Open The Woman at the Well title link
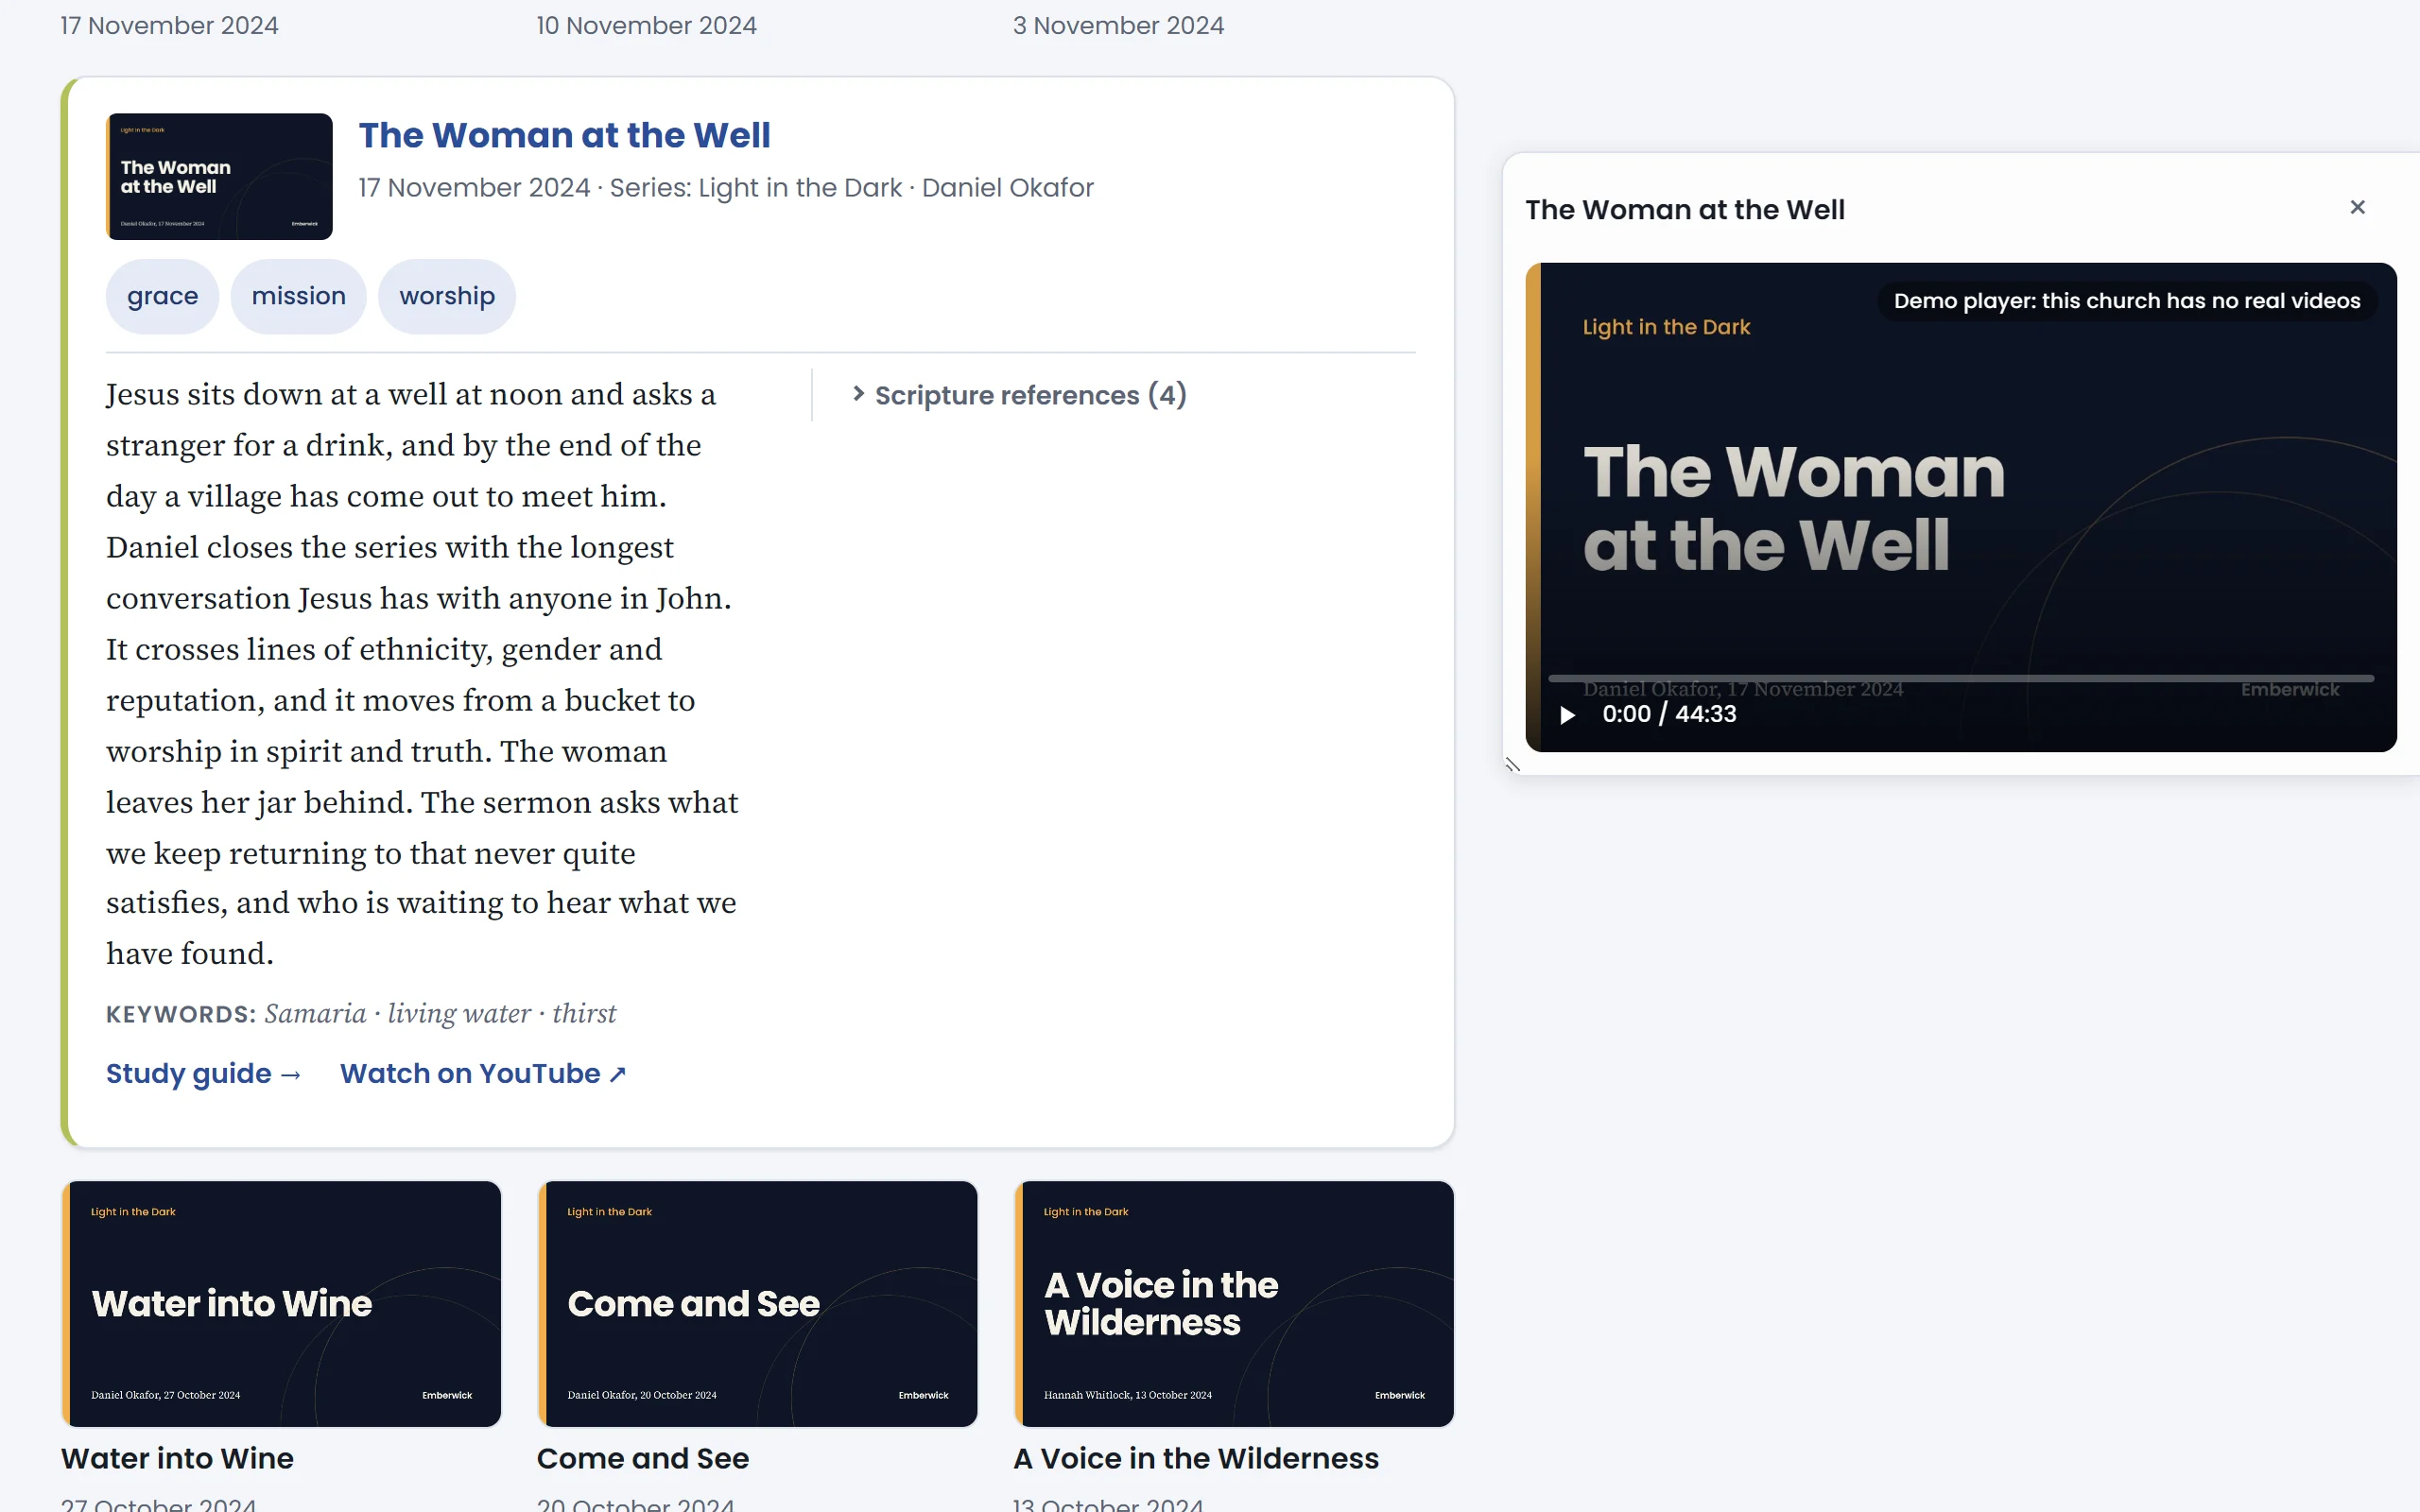 click(564, 135)
